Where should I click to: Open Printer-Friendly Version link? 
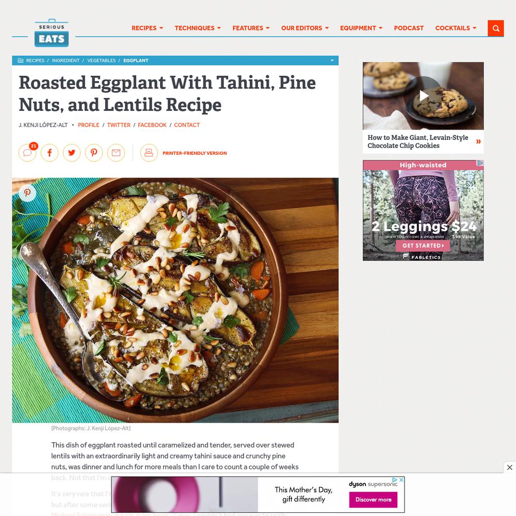tap(195, 153)
